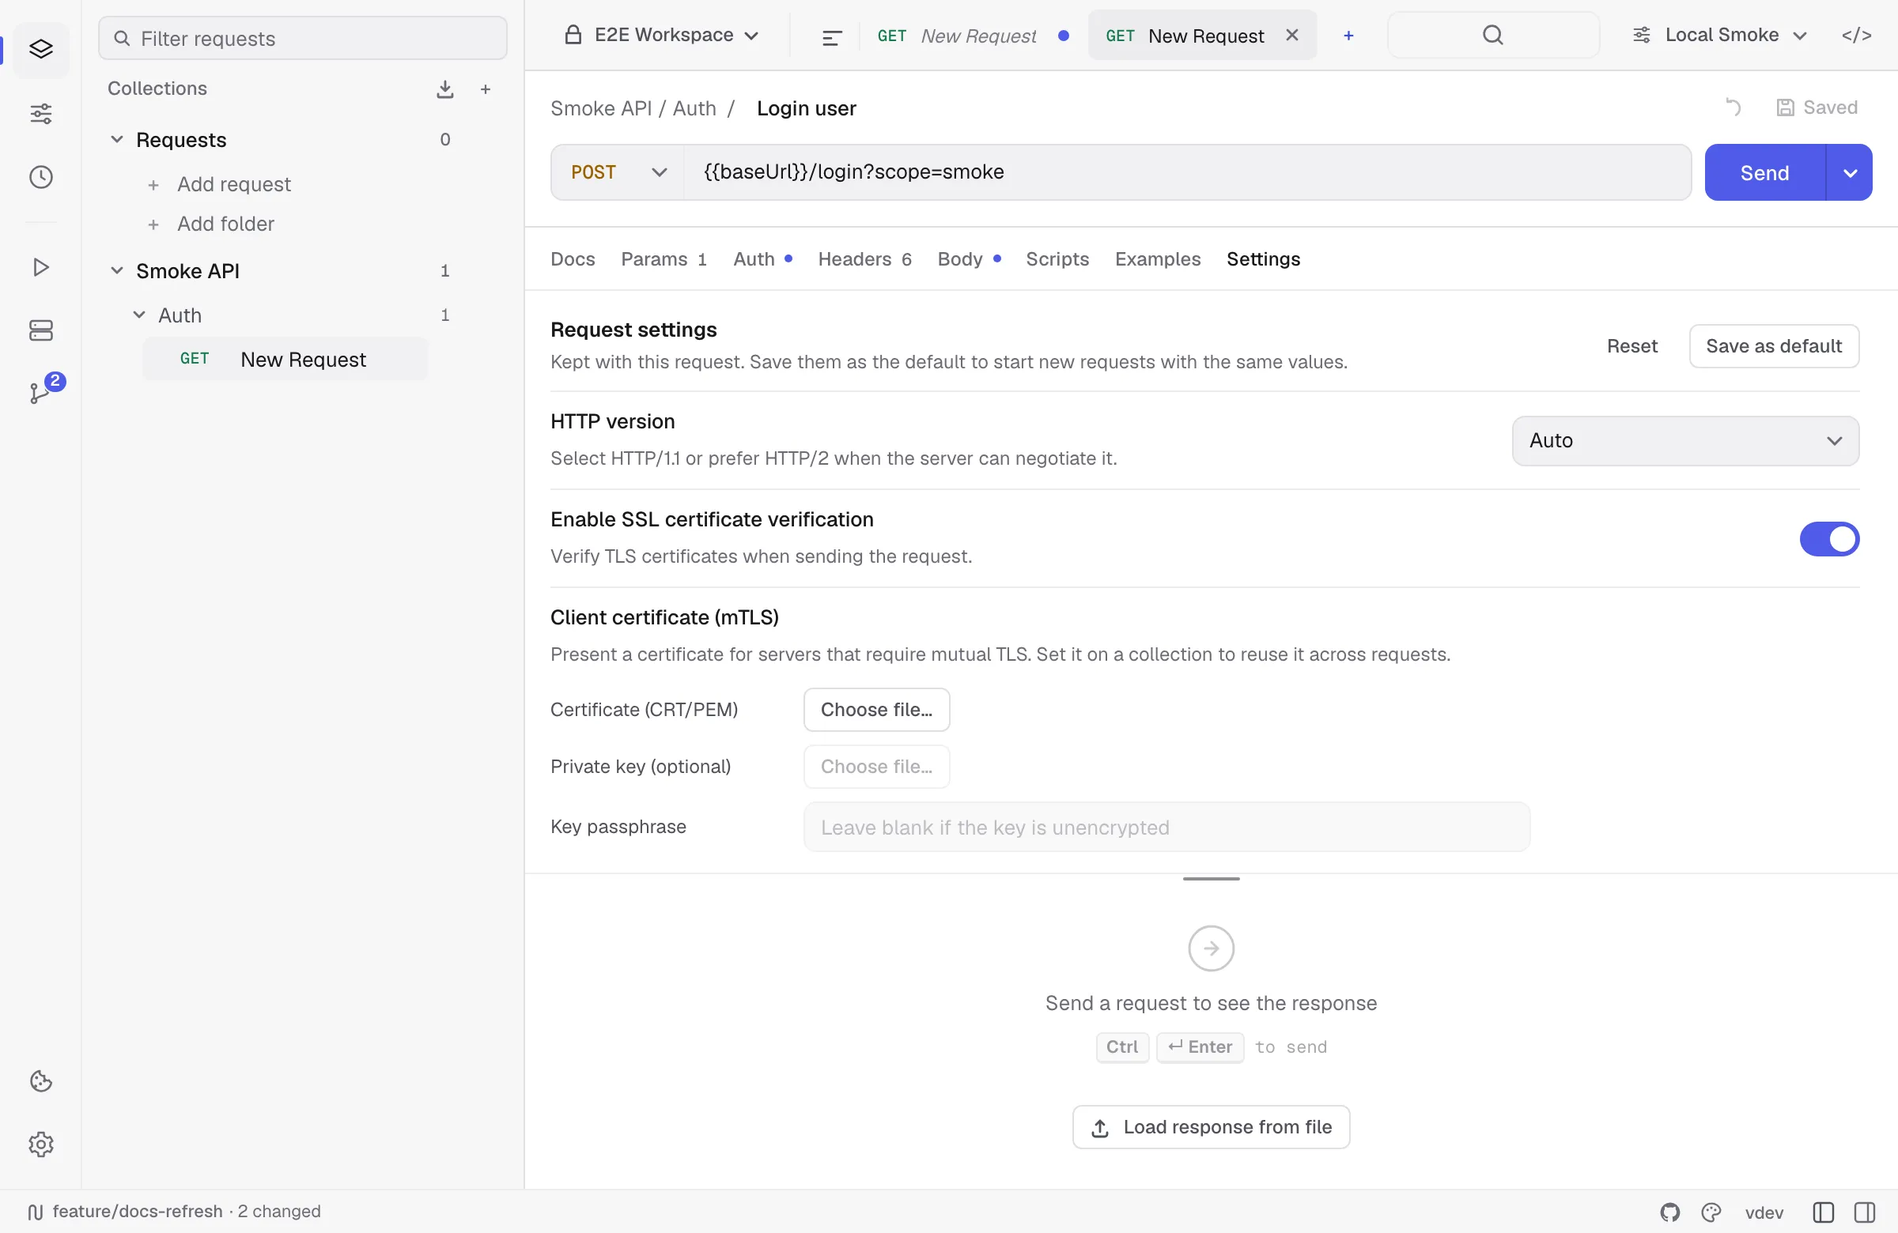1898x1233 pixels.
Task: Toggle Enable SSL certificate verification switch
Action: [x=1828, y=540]
